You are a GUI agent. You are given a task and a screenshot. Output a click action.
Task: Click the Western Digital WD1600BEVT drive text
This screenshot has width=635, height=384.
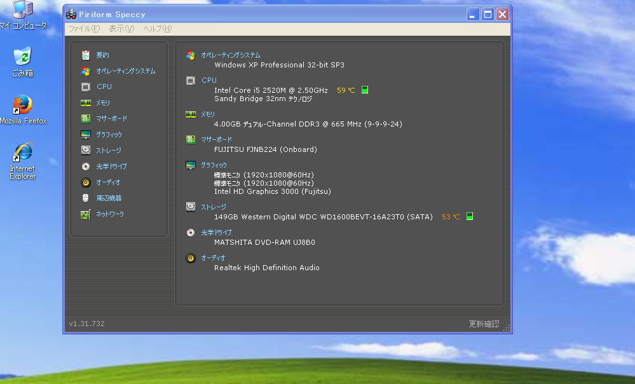(x=323, y=217)
